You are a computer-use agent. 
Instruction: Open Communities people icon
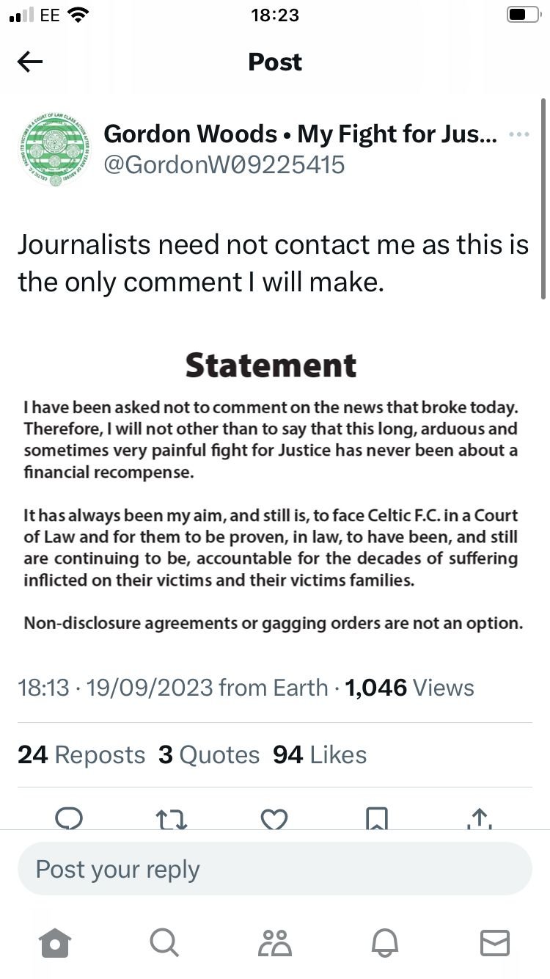click(x=275, y=942)
